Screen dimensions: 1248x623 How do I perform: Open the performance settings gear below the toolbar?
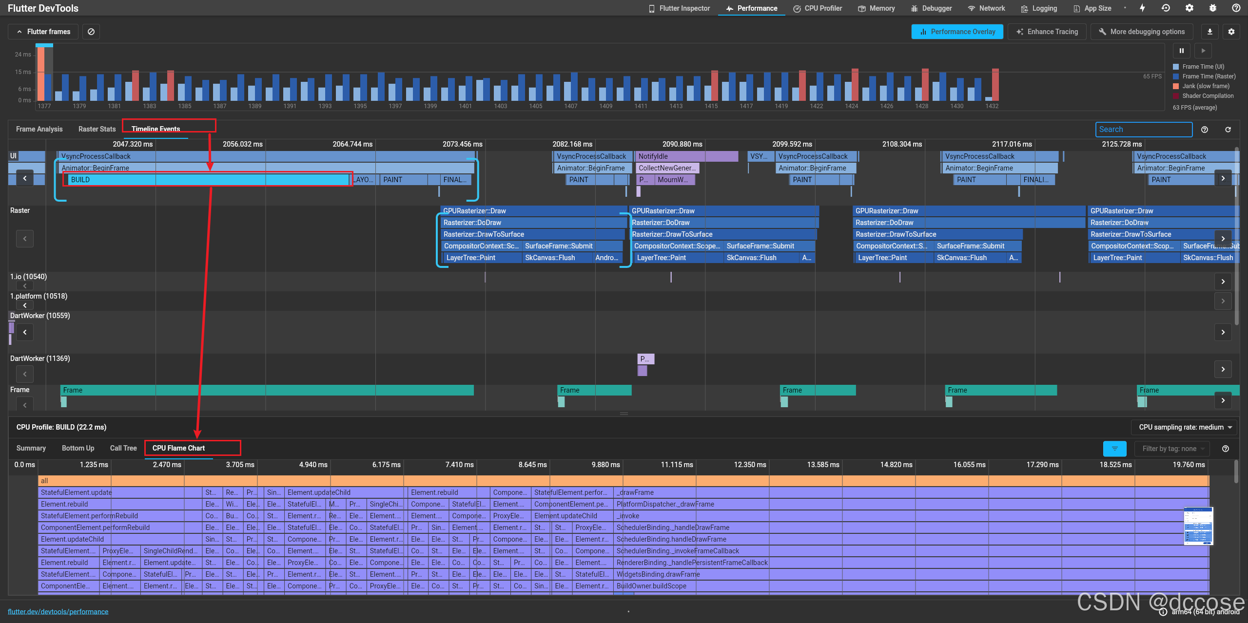click(x=1231, y=32)
